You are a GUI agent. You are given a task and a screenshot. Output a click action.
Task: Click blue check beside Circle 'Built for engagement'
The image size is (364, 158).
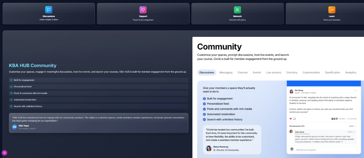[x=204, y=98]
